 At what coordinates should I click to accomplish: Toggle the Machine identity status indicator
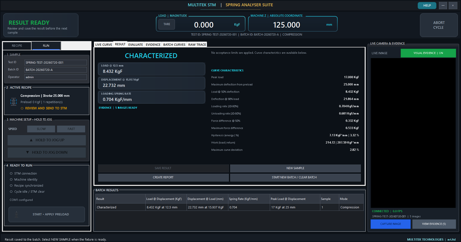[x=11, y=179]
